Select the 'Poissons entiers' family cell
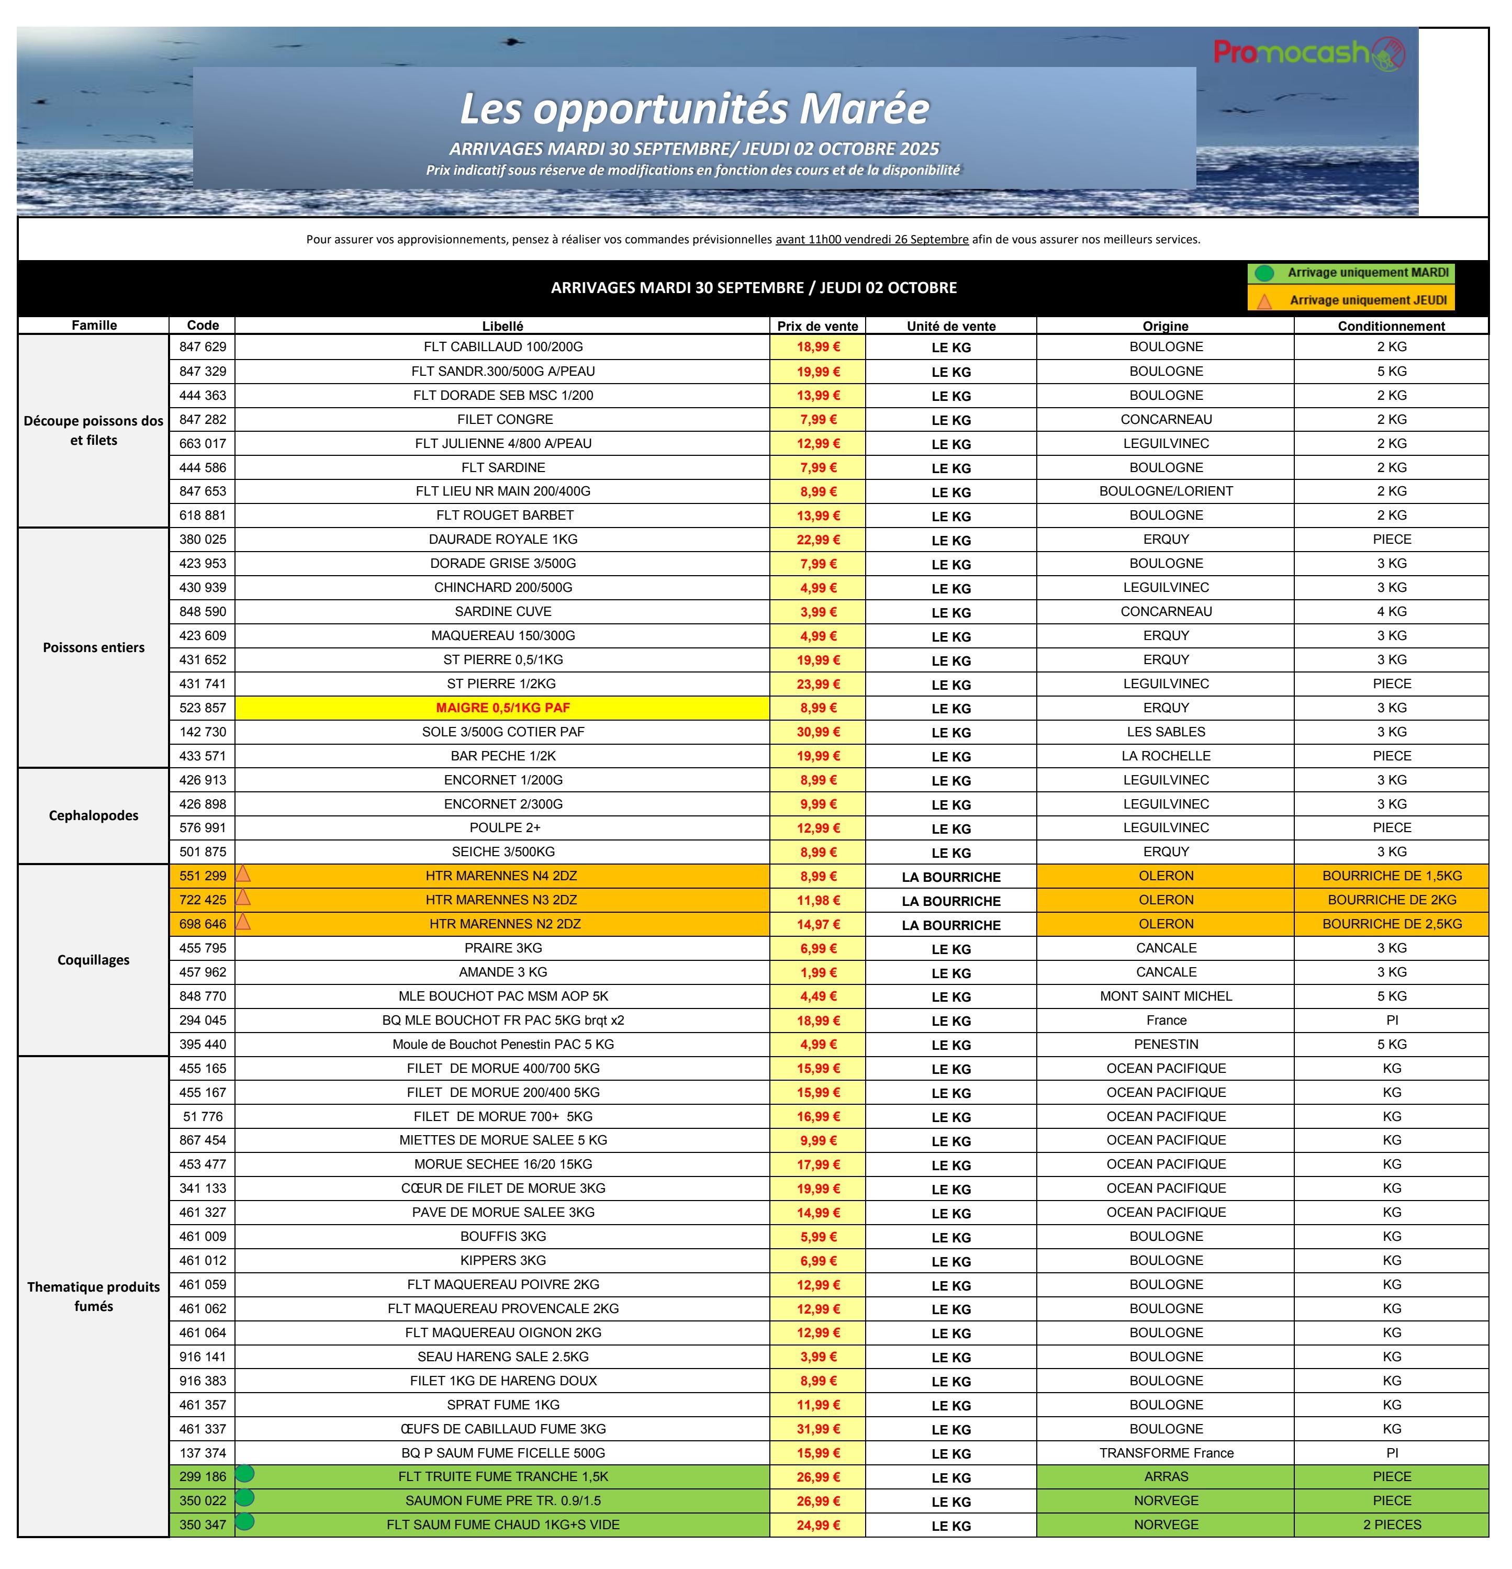1512x1569 pixels. point(94,647)
